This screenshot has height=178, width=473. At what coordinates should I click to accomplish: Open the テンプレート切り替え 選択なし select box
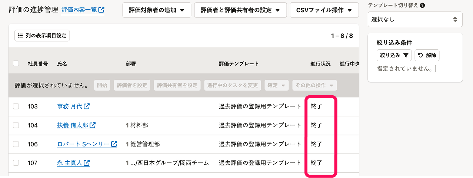pos(415,19)
